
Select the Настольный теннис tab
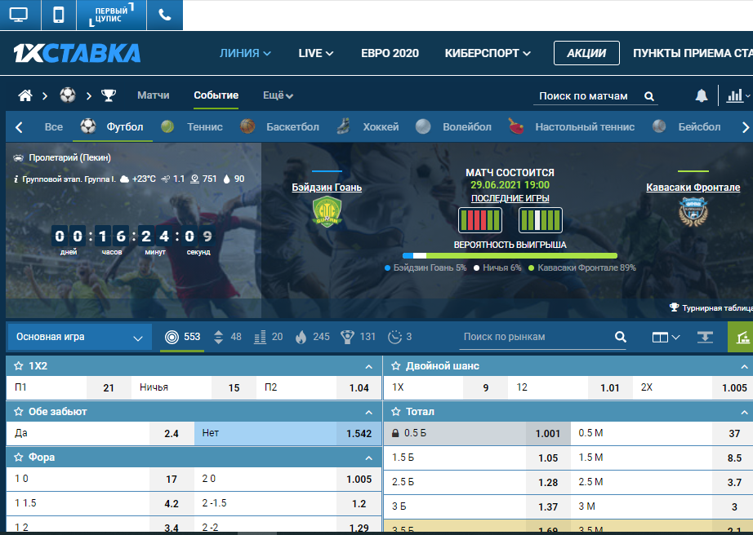tap(572, 126)
